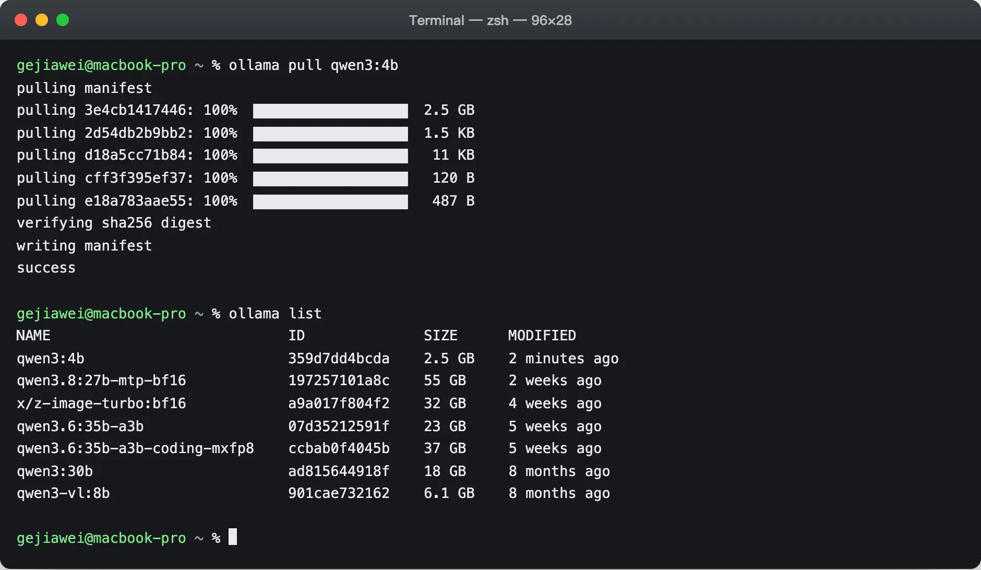Click the model ID '07d35212591f'
This screenshot has width=981, height=570.
[x=339, y=426]
